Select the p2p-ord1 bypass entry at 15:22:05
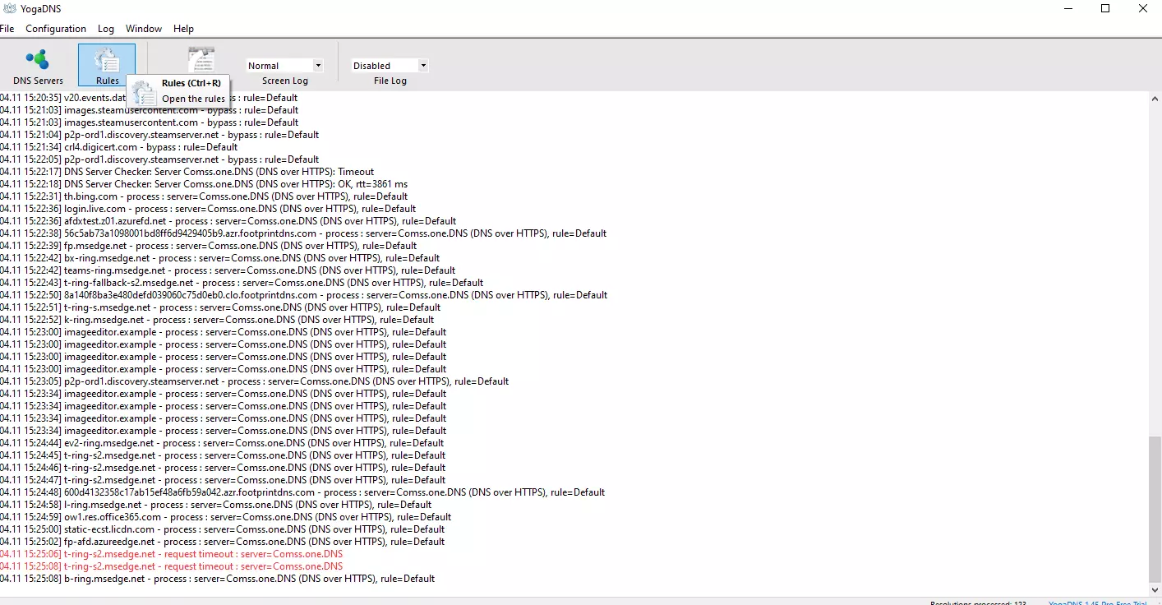 coord(159,159)
